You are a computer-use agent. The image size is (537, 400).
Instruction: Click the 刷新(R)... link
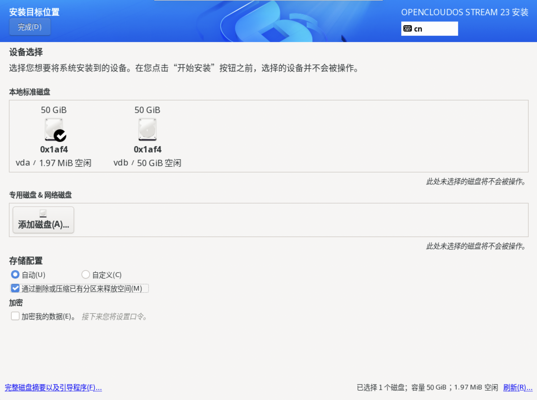[518, 387]
